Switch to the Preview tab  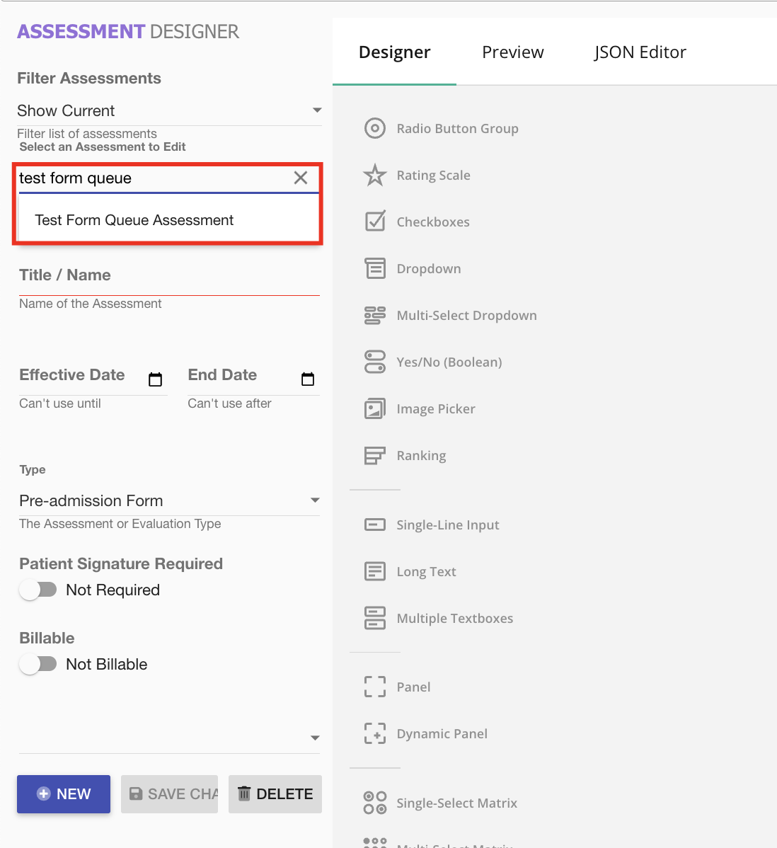[x=512, y=52]
